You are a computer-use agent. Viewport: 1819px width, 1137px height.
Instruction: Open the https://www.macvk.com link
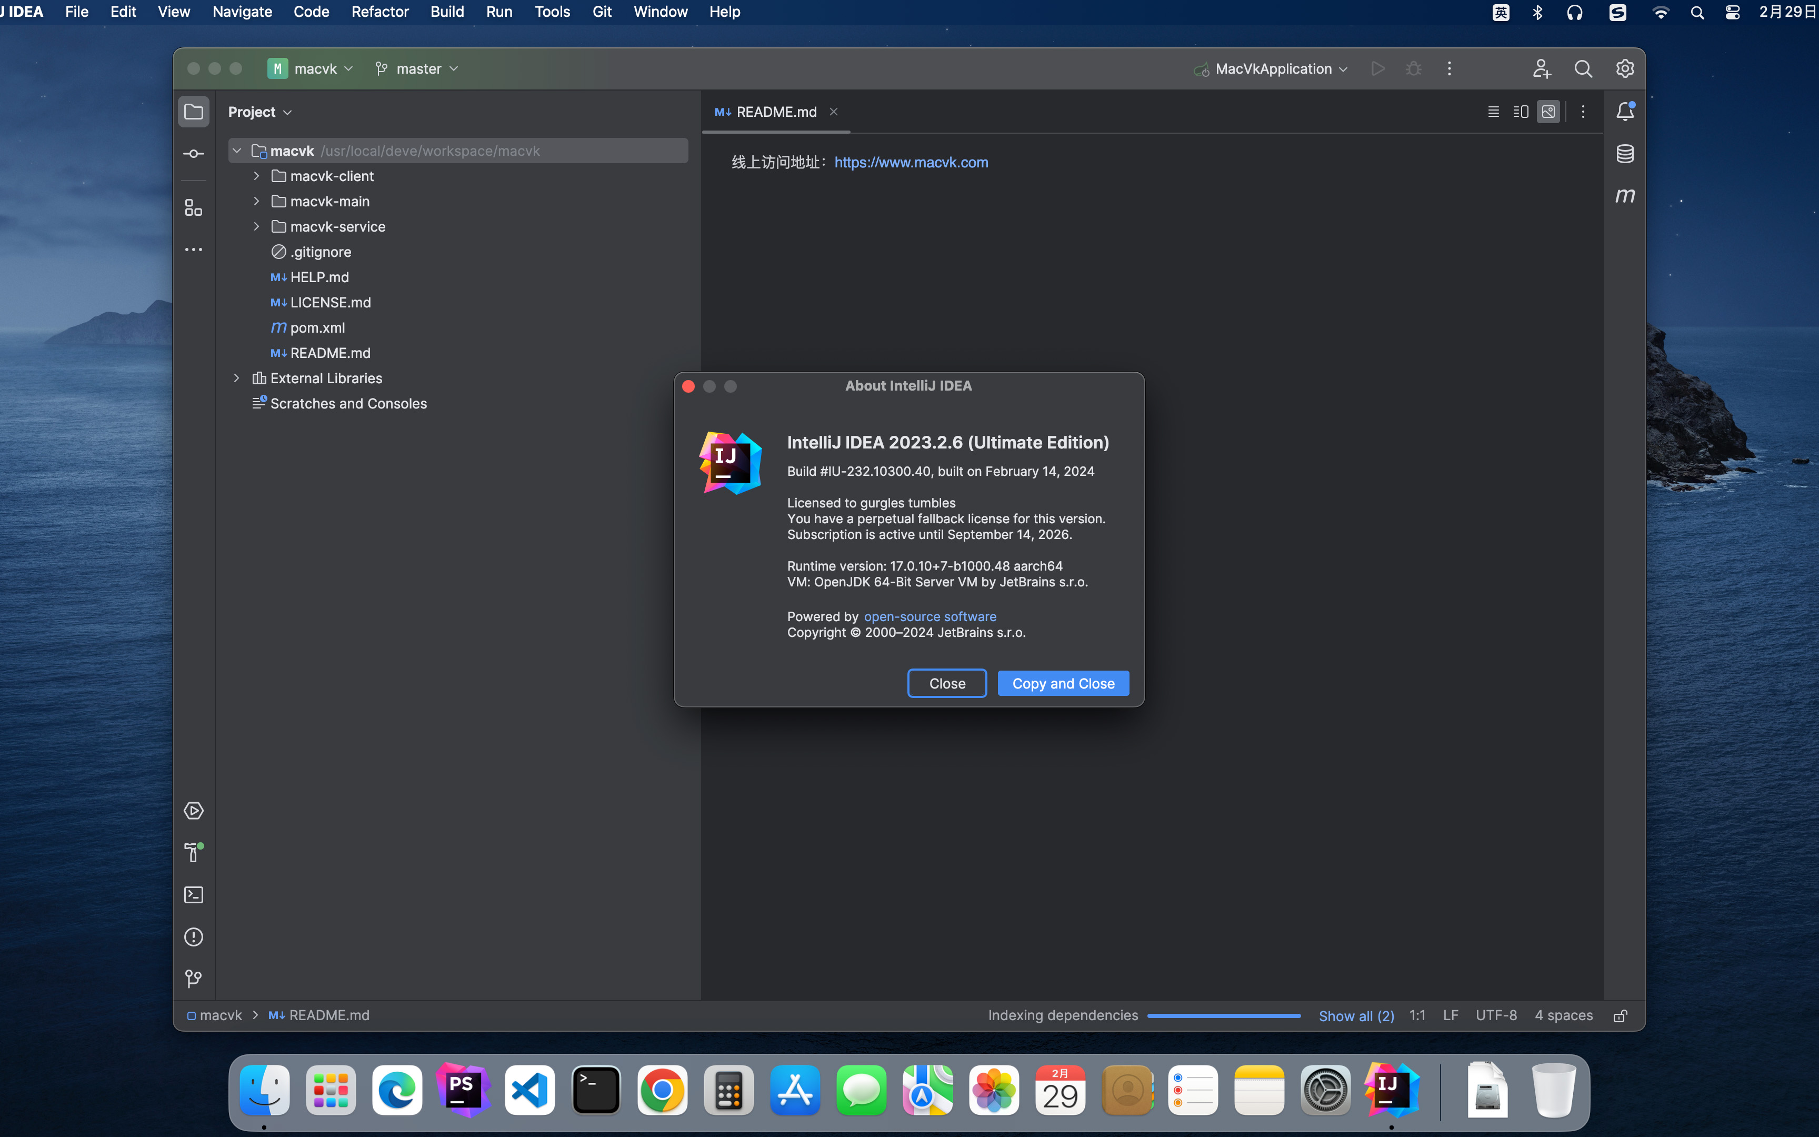click(x=911, y=163)
